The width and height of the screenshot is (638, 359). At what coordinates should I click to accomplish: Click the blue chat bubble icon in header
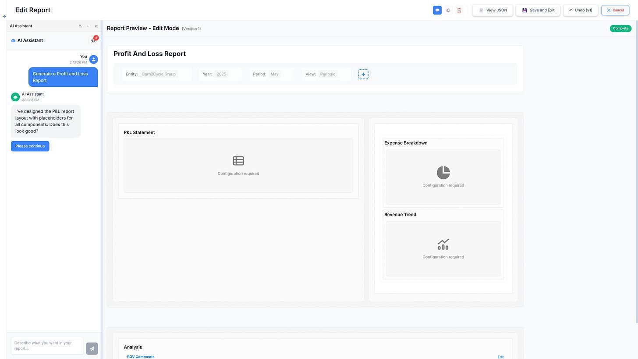437,10
